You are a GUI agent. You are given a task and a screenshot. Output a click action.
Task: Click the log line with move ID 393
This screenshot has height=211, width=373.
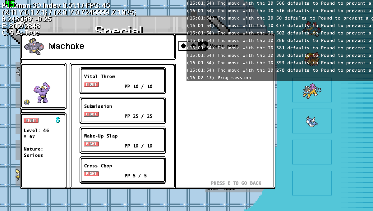(x=280, y=63)
